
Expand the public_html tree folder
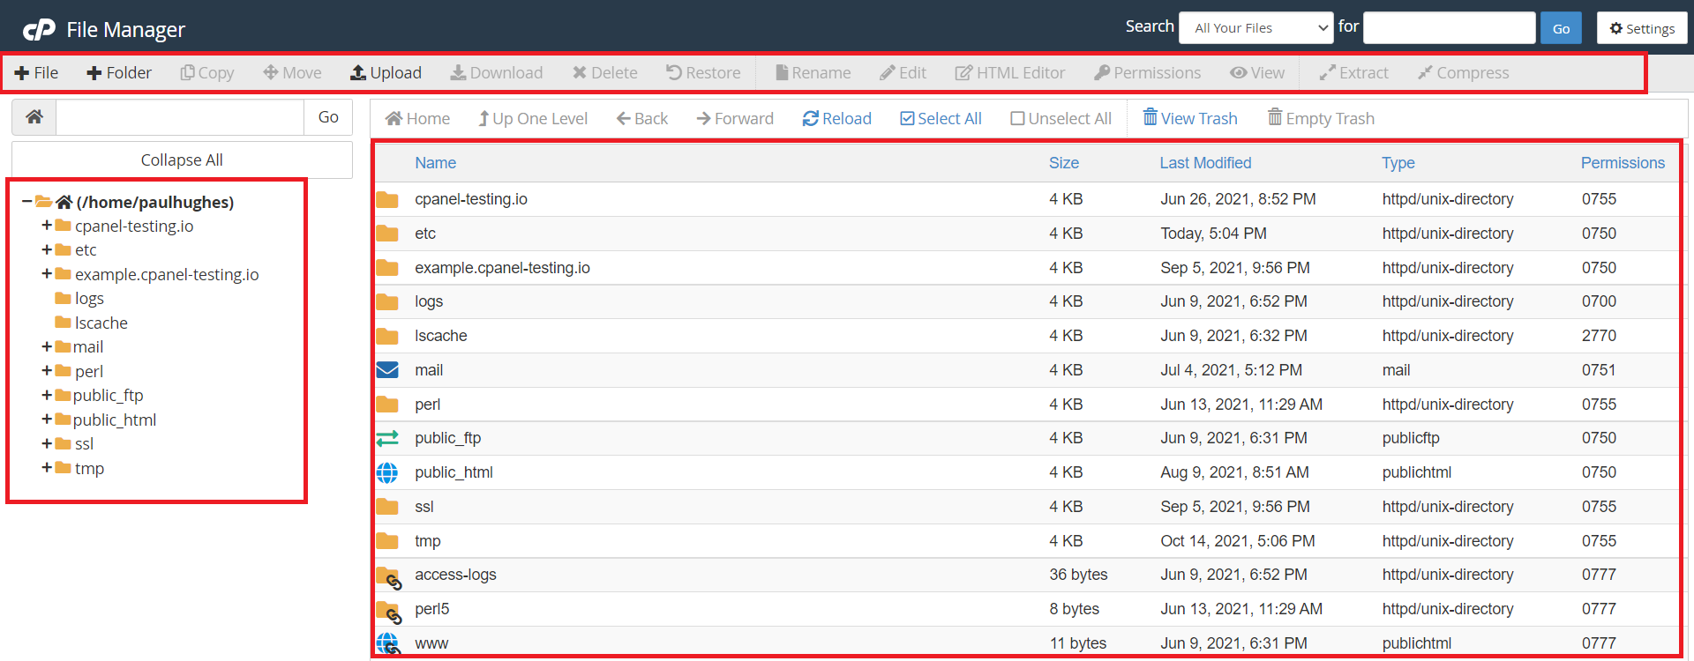(x=47, y=420)
